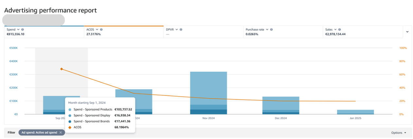Click the Jan 2025 spend bar
Screen dimensions: 413x139
(x=355, y=111)
